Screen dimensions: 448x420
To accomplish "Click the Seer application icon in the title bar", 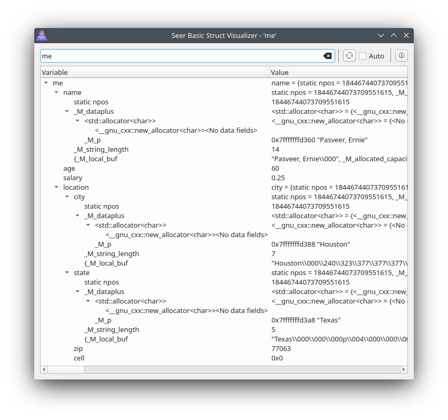I will tap(42, 35).
